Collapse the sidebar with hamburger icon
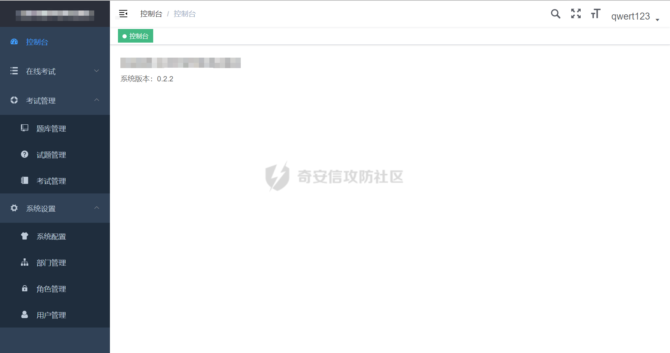 coord(123,14)
